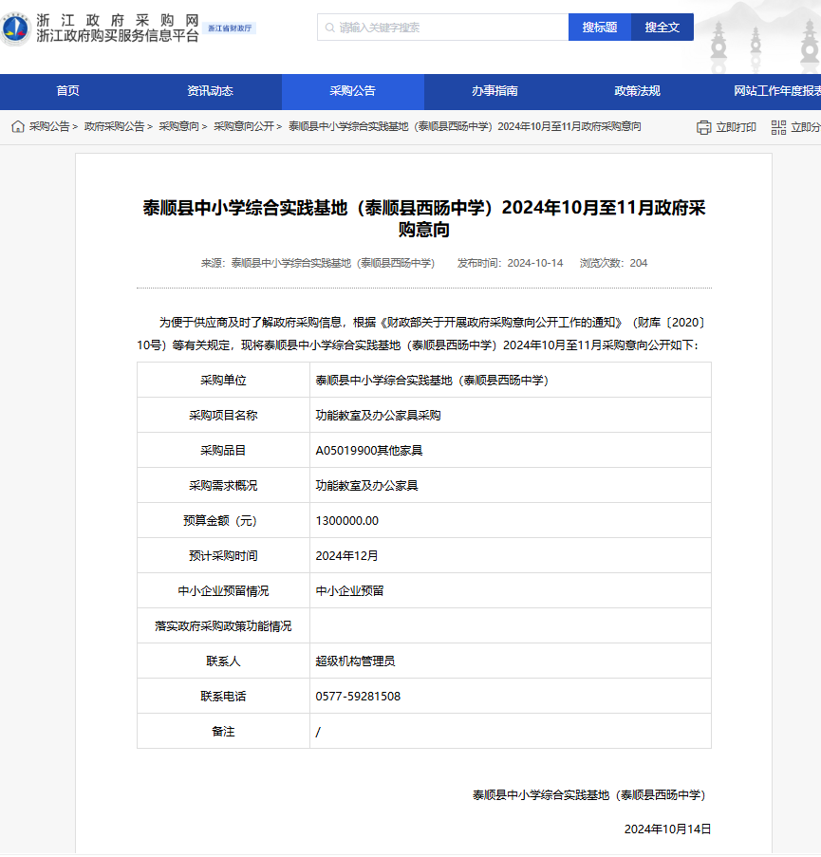Viewport: 821px width, 857px height.
Task: Click the A05019900其他家具 category cell
Action: click(511, 451)
